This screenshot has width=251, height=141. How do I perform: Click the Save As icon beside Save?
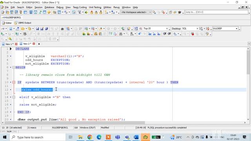[x=42, y=29]
